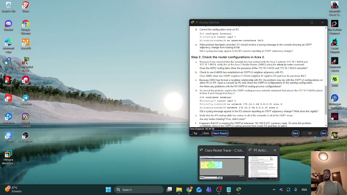Open iVCam desktop shortcut

[8, 138]
